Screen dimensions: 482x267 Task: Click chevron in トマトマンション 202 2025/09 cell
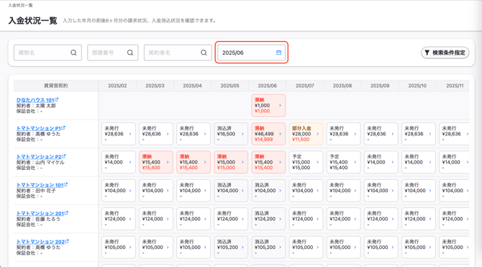point(393,247)
